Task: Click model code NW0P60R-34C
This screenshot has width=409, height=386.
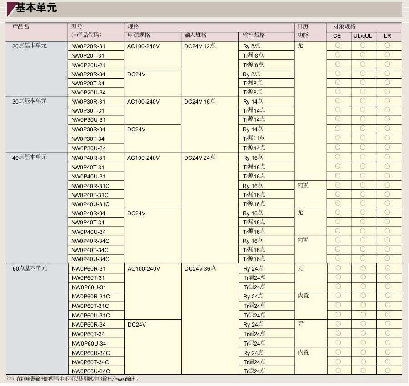Action: point(91,353)
